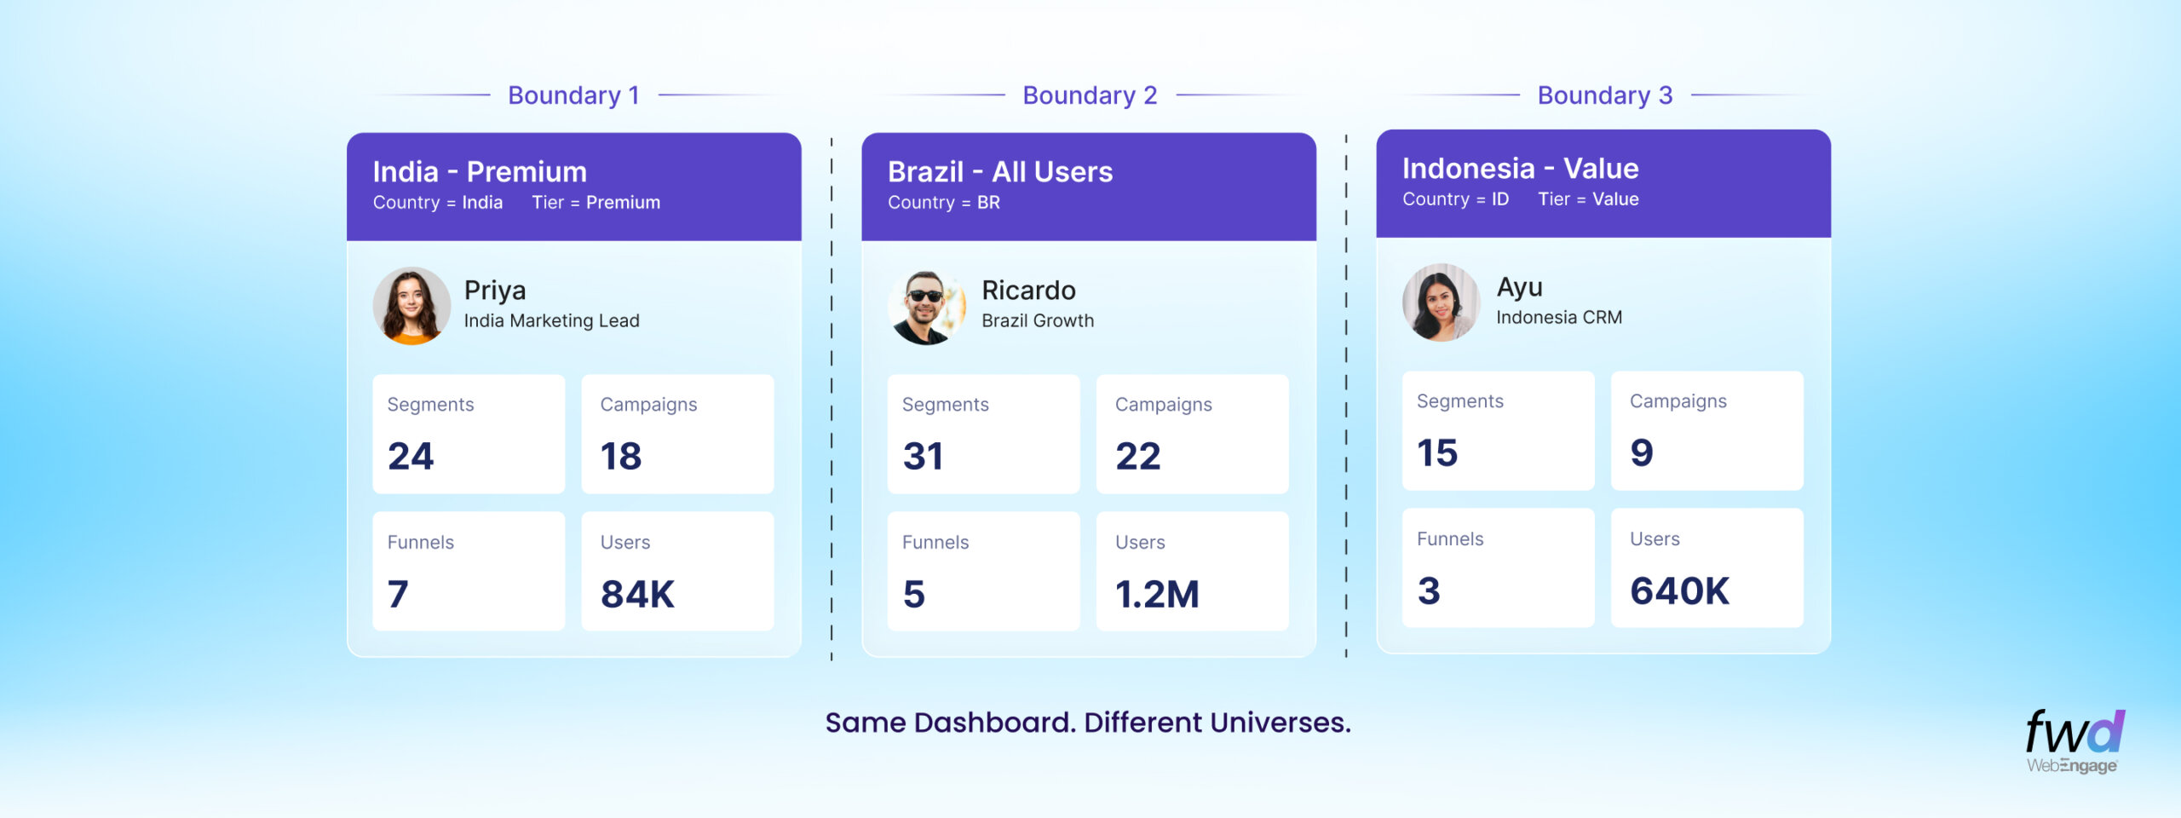Viewport: 2181px width, 818px height.
Task: Open India's Segments tile showing 24
Action: click(x=469, y=434)
